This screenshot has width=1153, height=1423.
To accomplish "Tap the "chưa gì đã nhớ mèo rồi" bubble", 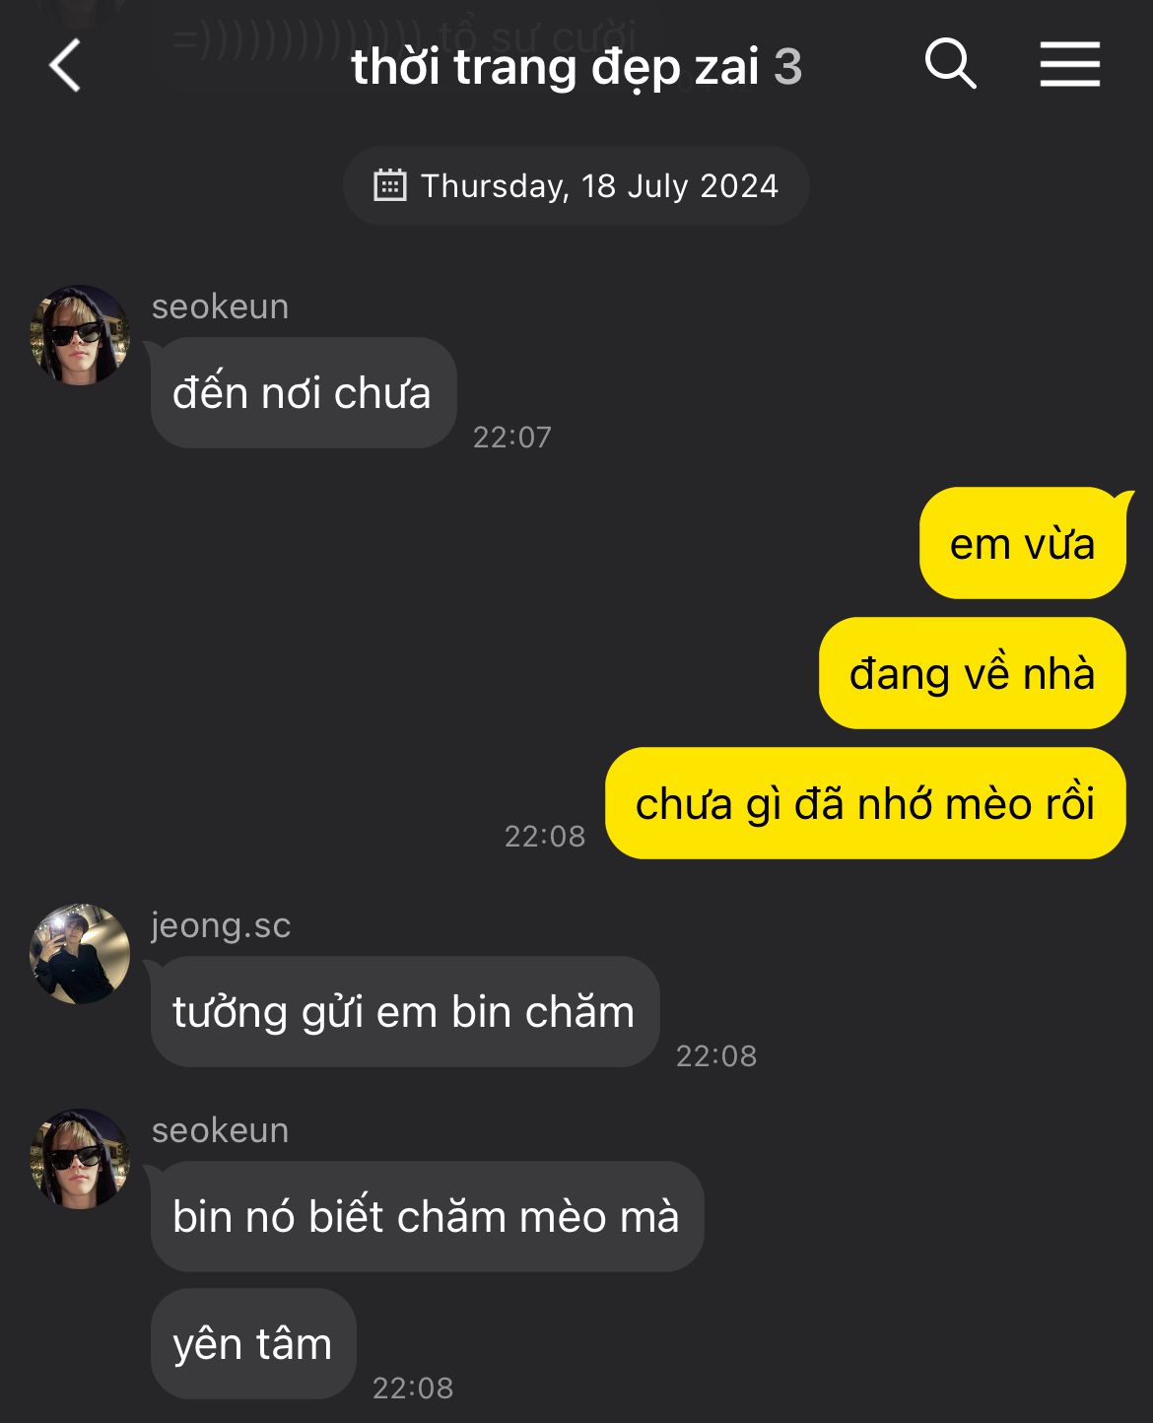I will point(865,803).
